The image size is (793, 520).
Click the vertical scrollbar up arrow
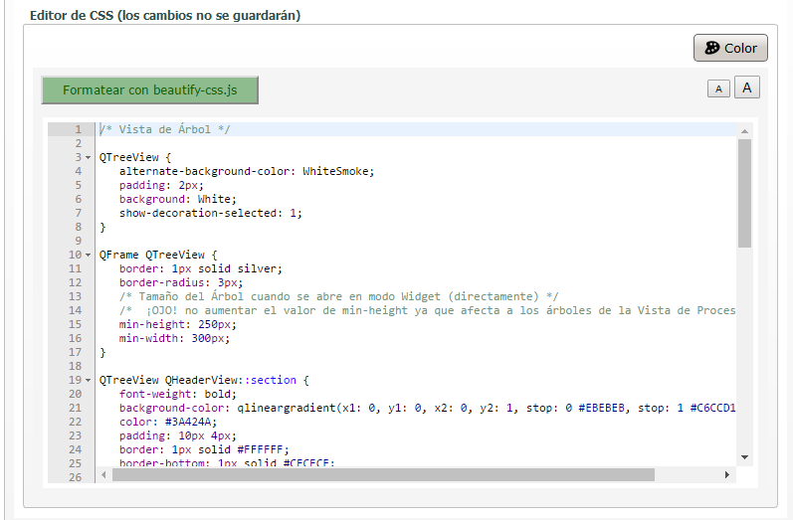click(744, 131)
